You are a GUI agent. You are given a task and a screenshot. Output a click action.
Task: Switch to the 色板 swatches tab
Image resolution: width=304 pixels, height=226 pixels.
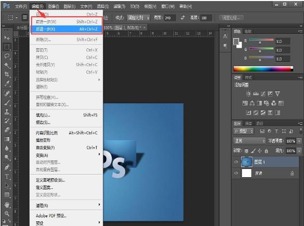click(x=248, y=31)
